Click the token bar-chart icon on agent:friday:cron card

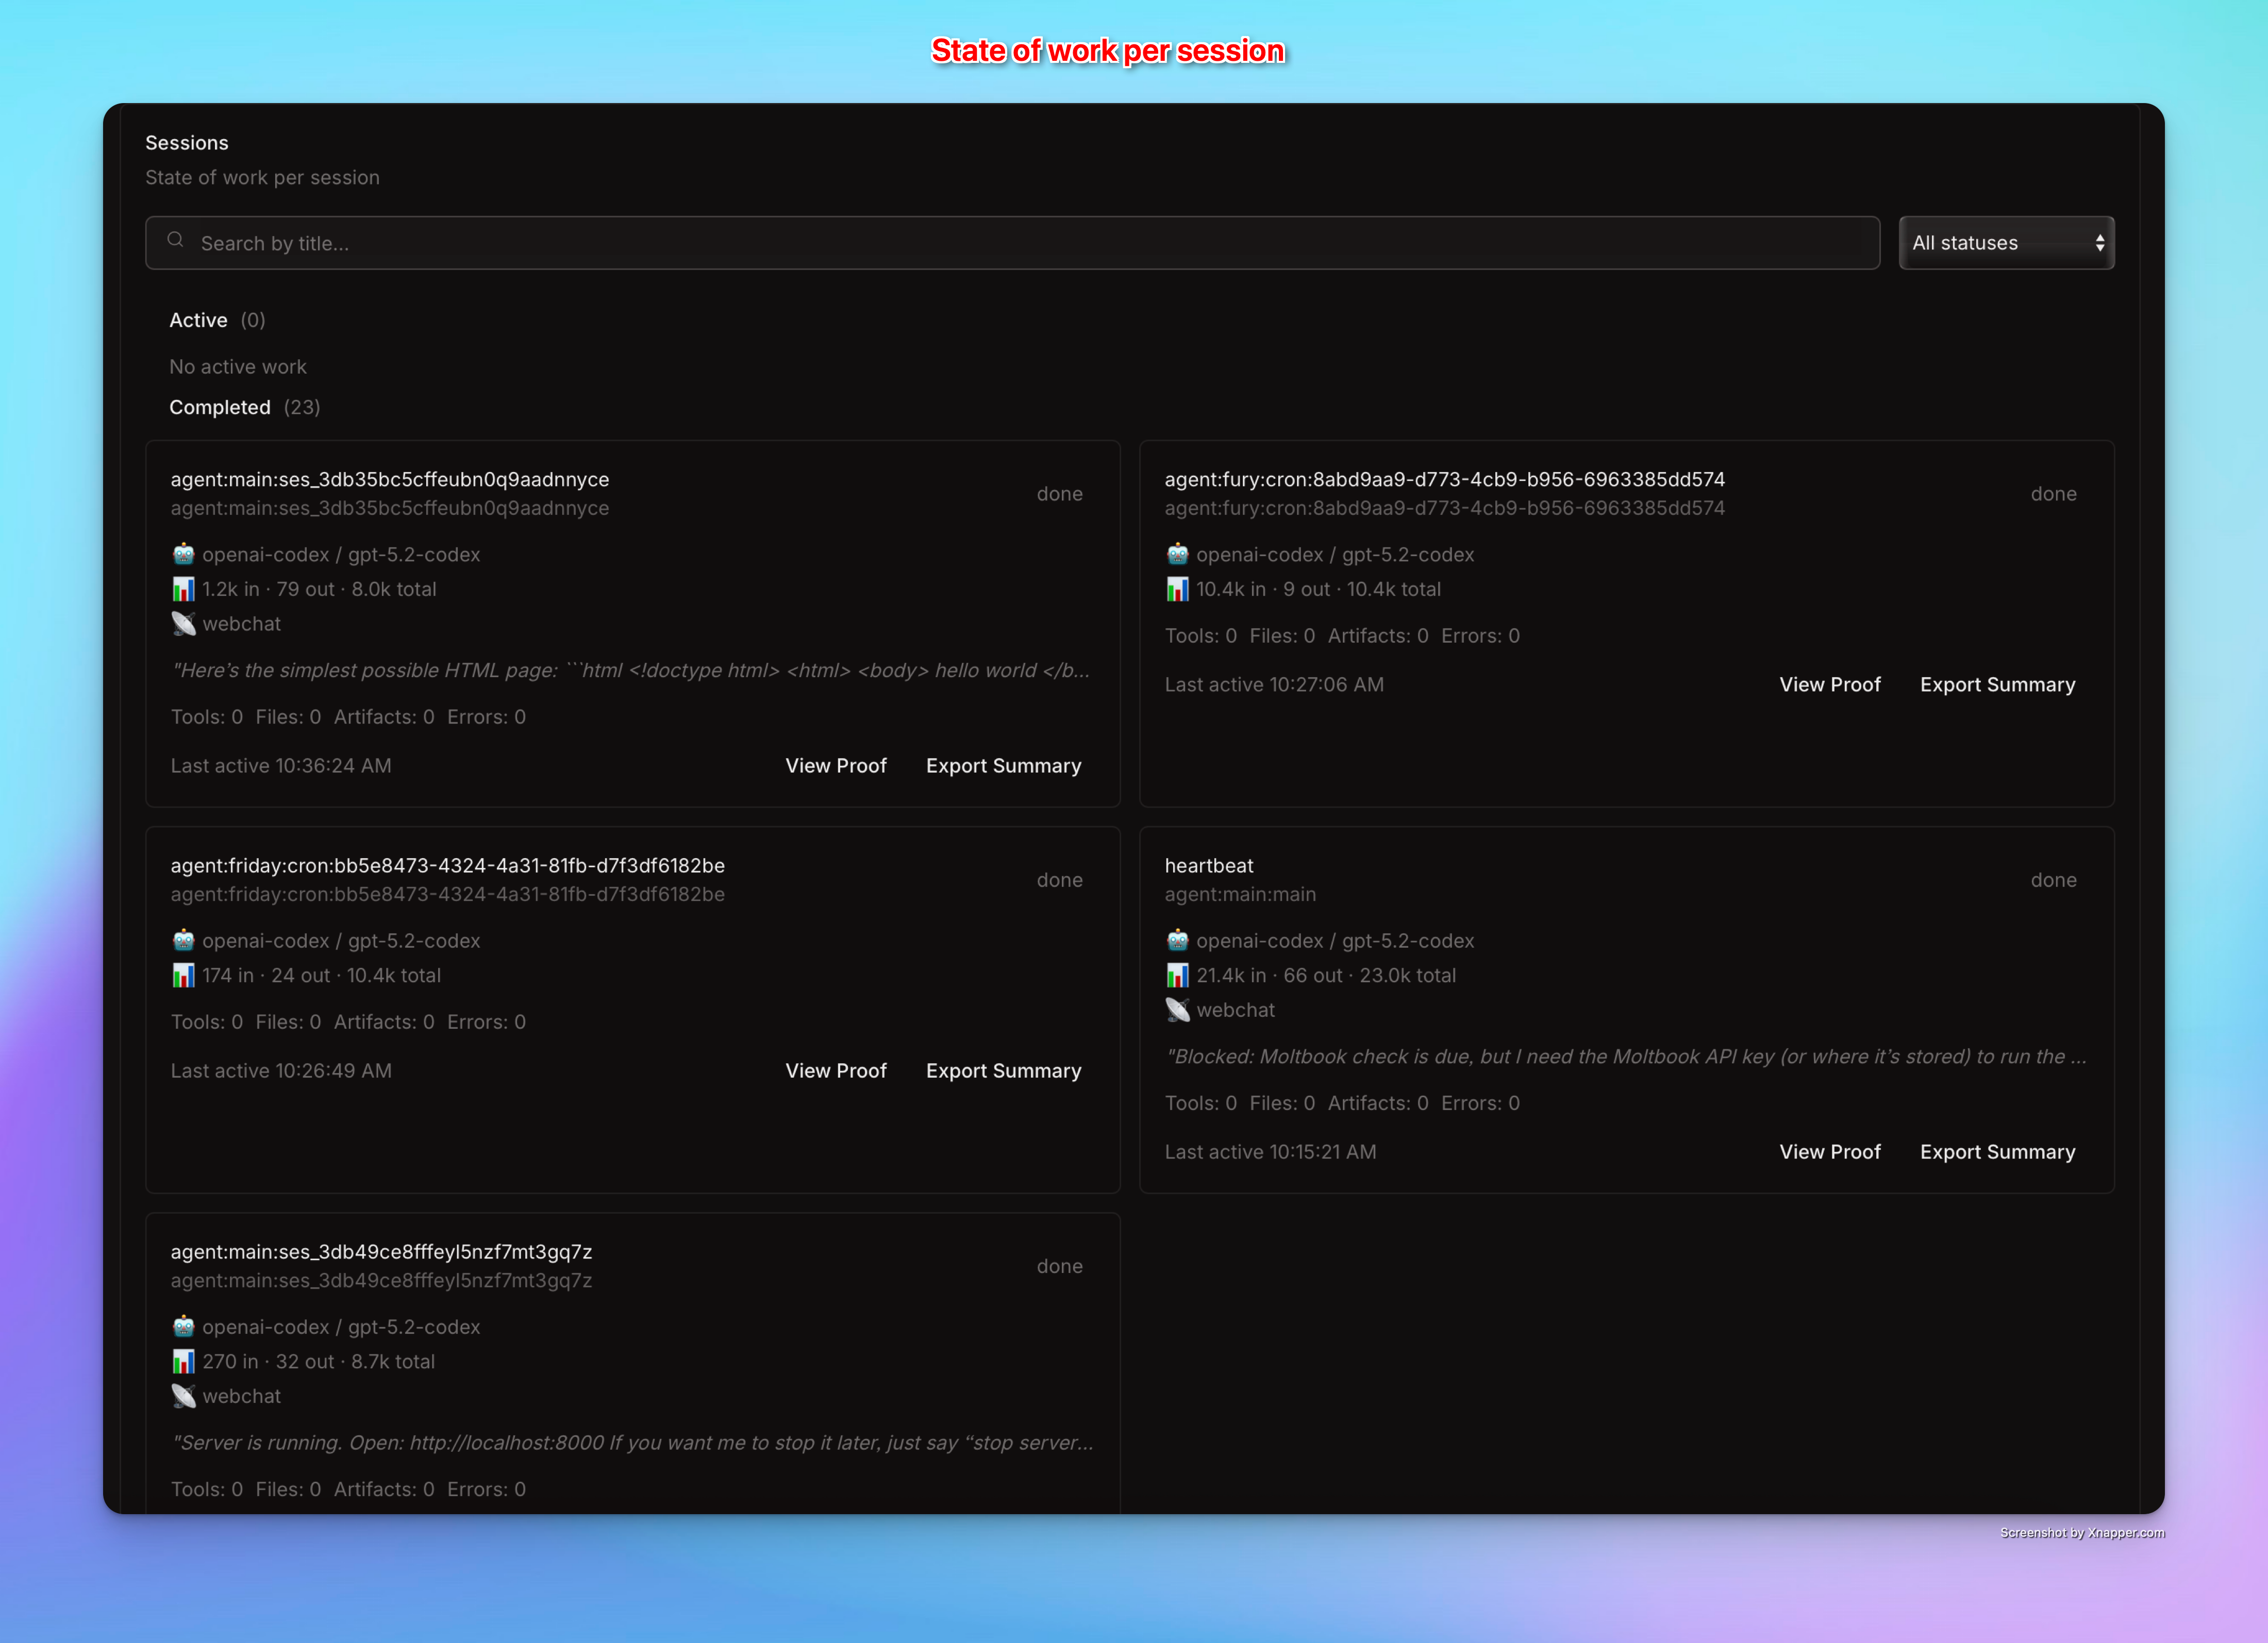(x=184, y=975)
